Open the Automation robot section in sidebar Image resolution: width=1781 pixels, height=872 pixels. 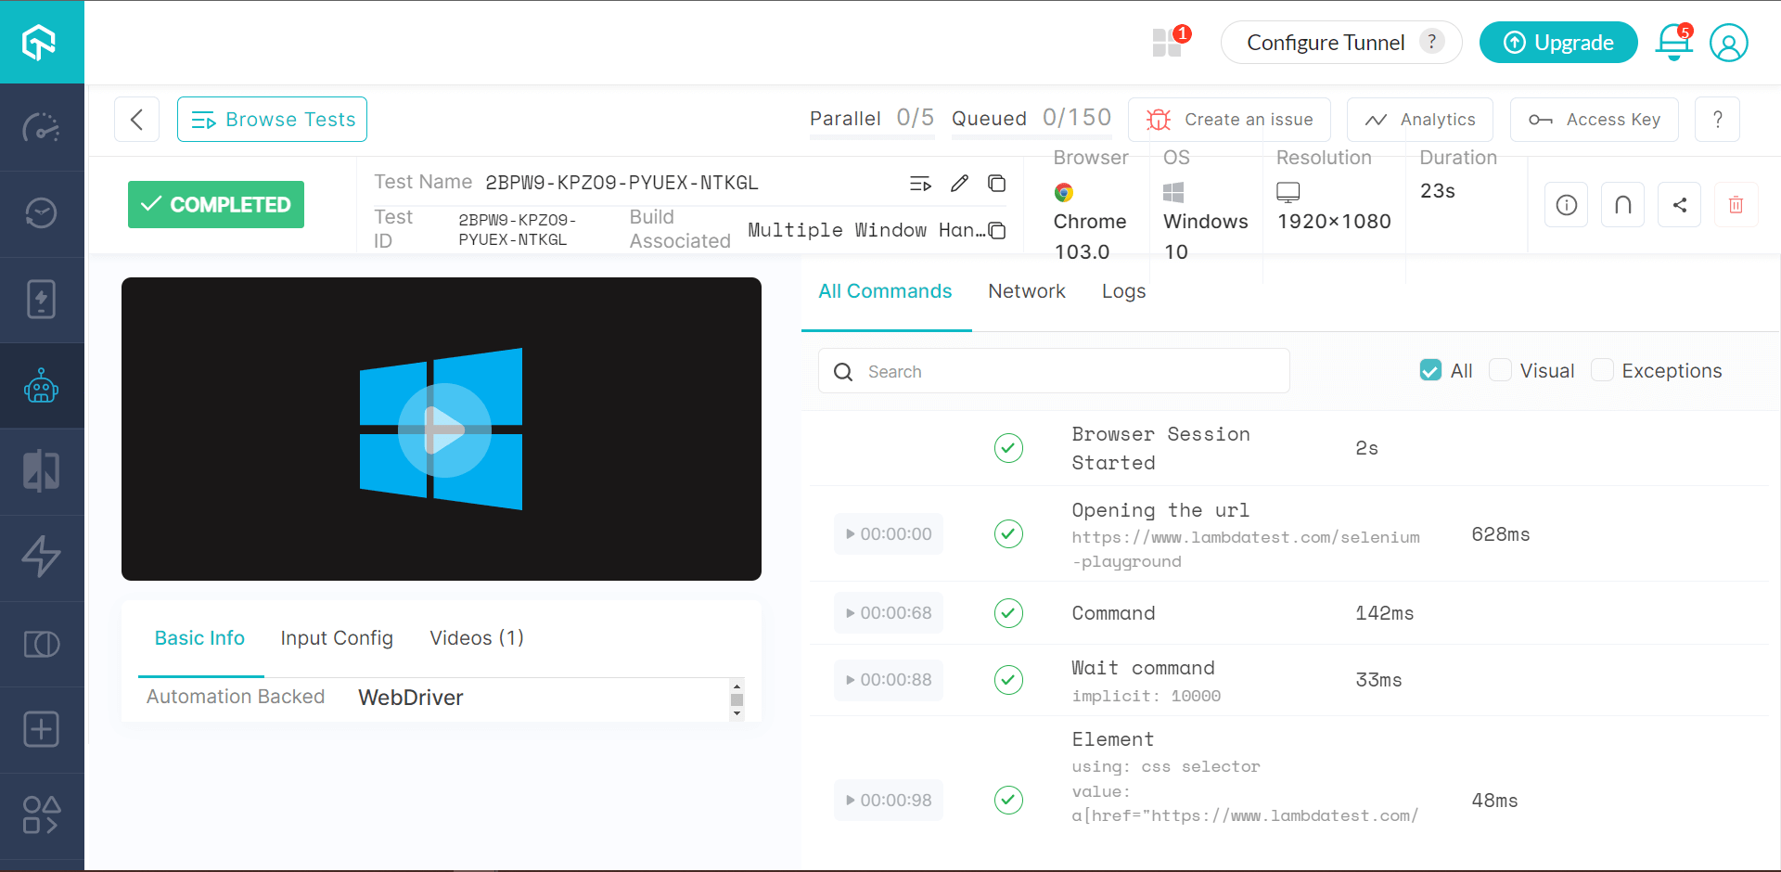(x=42, y=386)
